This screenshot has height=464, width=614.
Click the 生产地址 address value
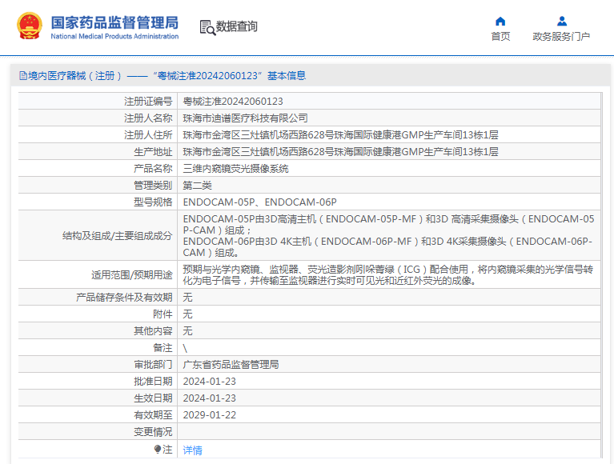[340, 152]
